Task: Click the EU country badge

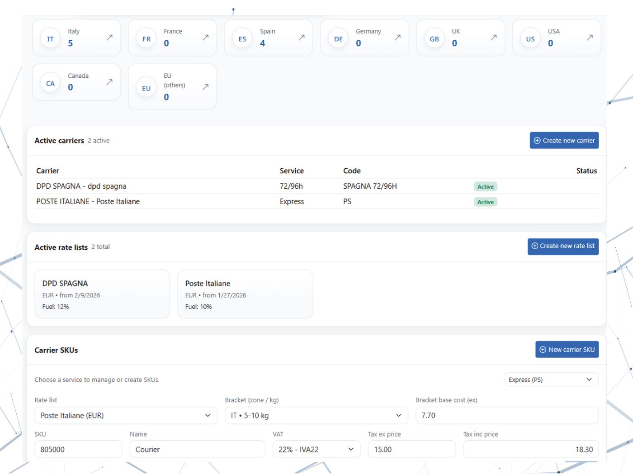Action: pyautogui.click(x=146, y=88)
